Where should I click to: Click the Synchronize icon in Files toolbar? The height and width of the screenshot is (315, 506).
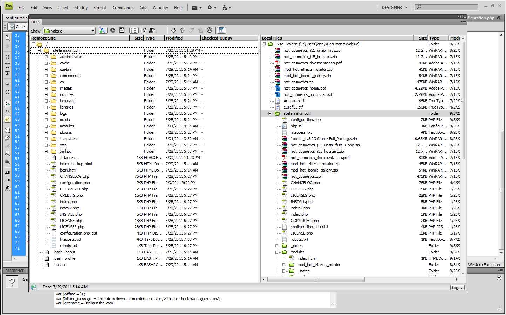pos(210,30)
